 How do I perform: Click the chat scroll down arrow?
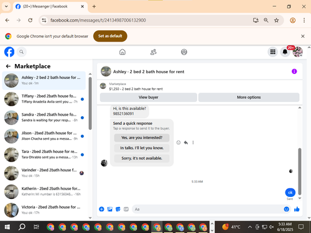300,198
